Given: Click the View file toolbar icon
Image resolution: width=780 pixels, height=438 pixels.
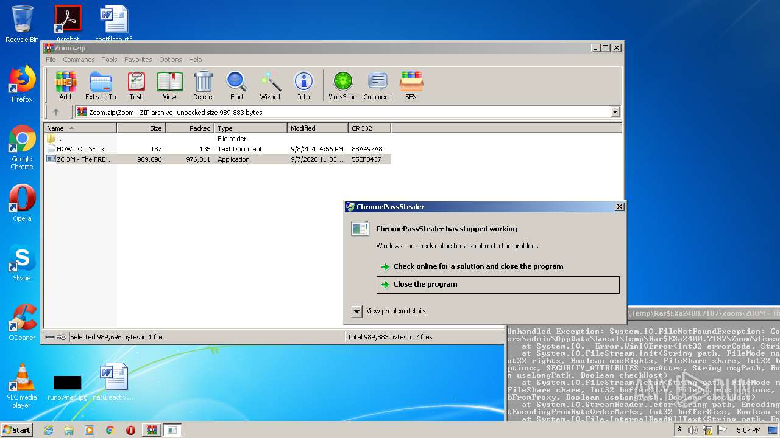Looking at the screenshot, I should 169,85.
